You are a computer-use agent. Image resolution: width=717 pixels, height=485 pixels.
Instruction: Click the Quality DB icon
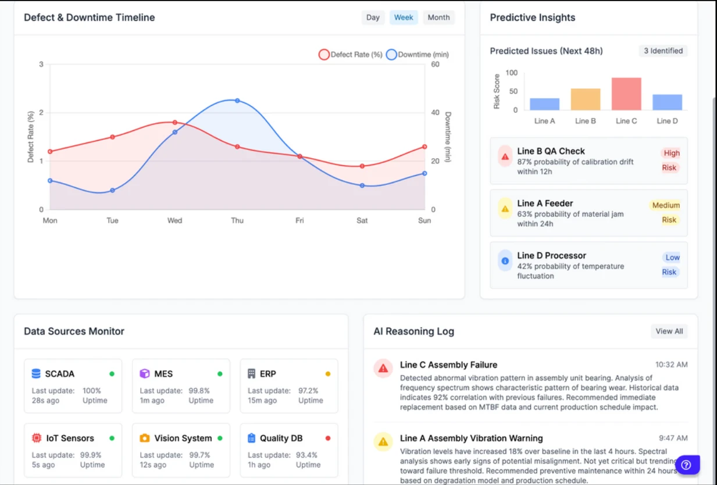[x=251, y=438]
